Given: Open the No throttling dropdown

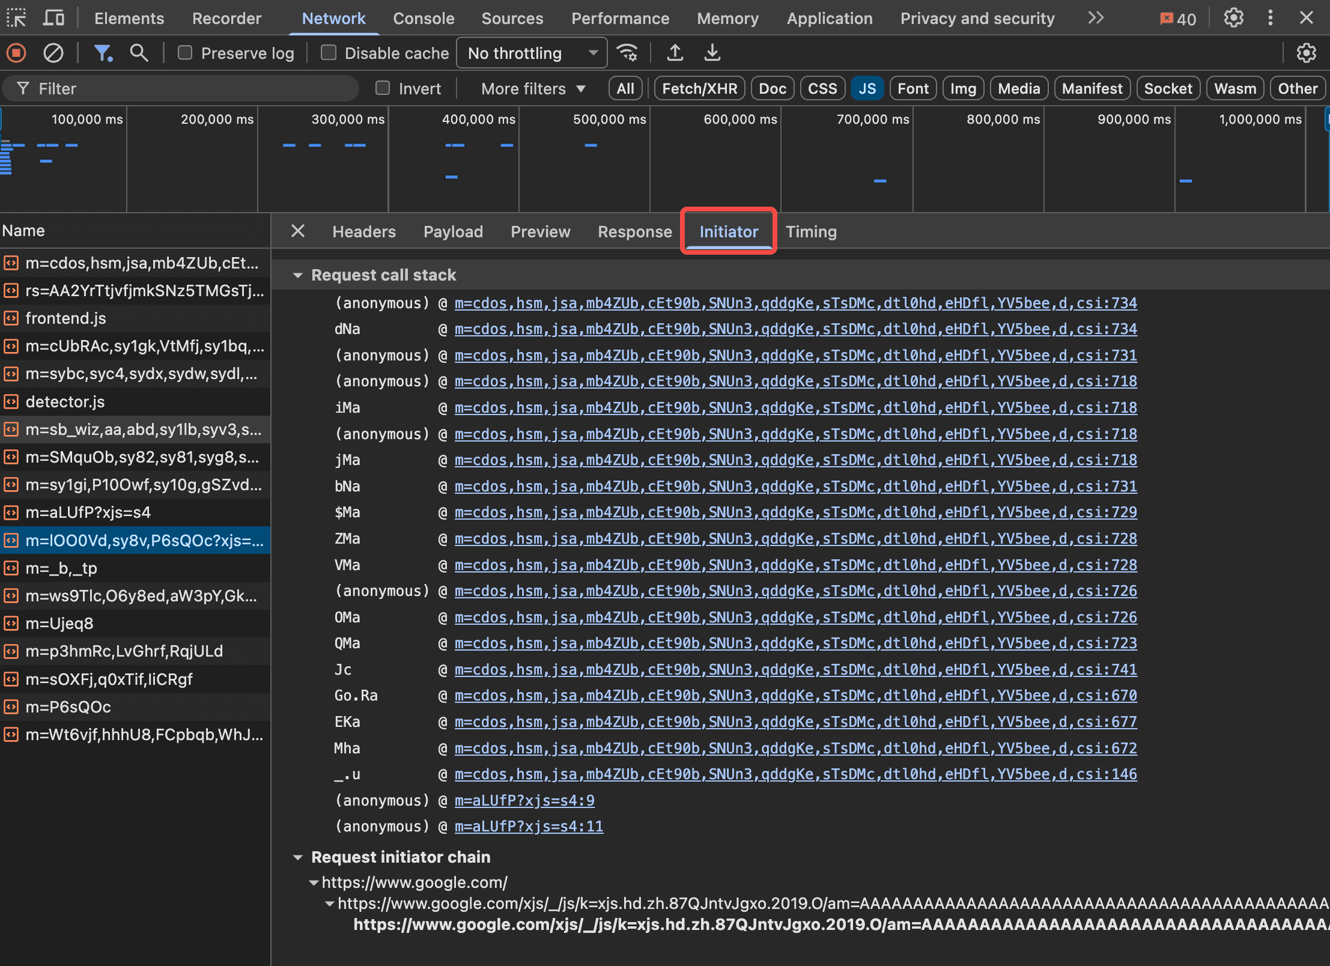Looking at the screenshot, I should click(x=531, y=53).
